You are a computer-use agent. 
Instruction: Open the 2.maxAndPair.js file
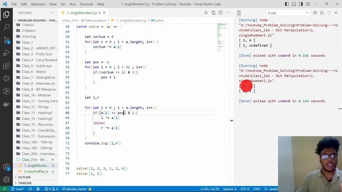[x=36, y=171]
